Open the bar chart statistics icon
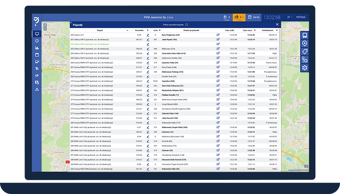The image size is (340, 194). coord(37,48)
